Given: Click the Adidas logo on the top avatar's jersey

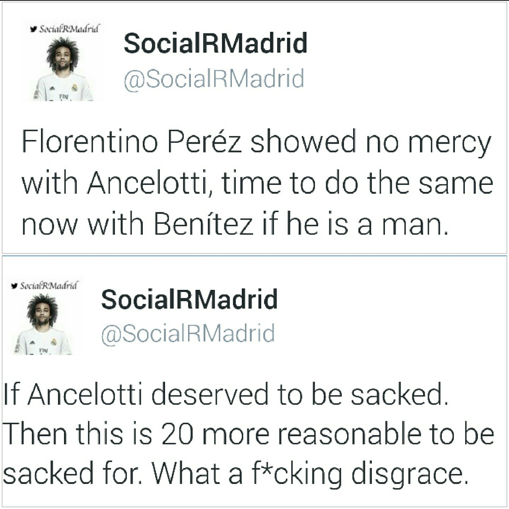Looking at the screenshot, I should coord(52,88).
